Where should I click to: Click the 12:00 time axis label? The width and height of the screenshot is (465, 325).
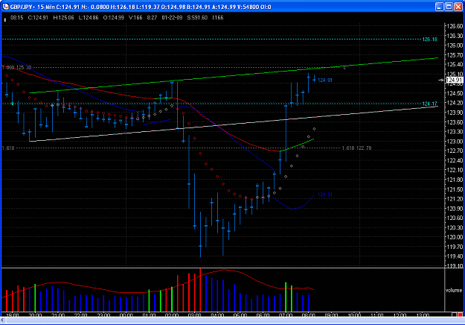(400, 315)
